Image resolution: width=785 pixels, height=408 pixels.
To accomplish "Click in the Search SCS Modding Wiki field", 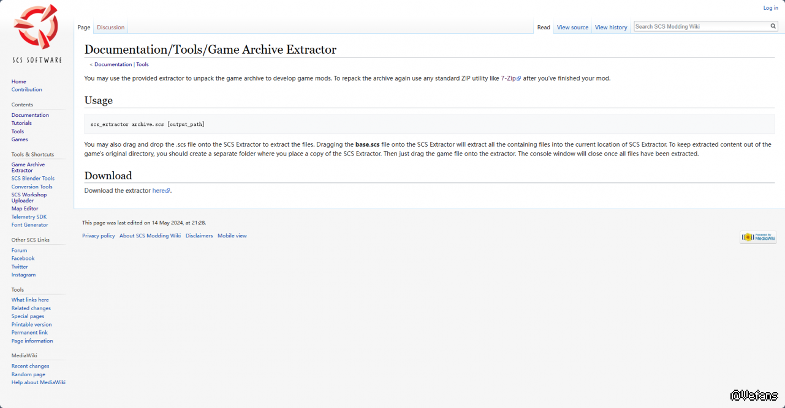I will pyautogui.click(x=700, y=26).
